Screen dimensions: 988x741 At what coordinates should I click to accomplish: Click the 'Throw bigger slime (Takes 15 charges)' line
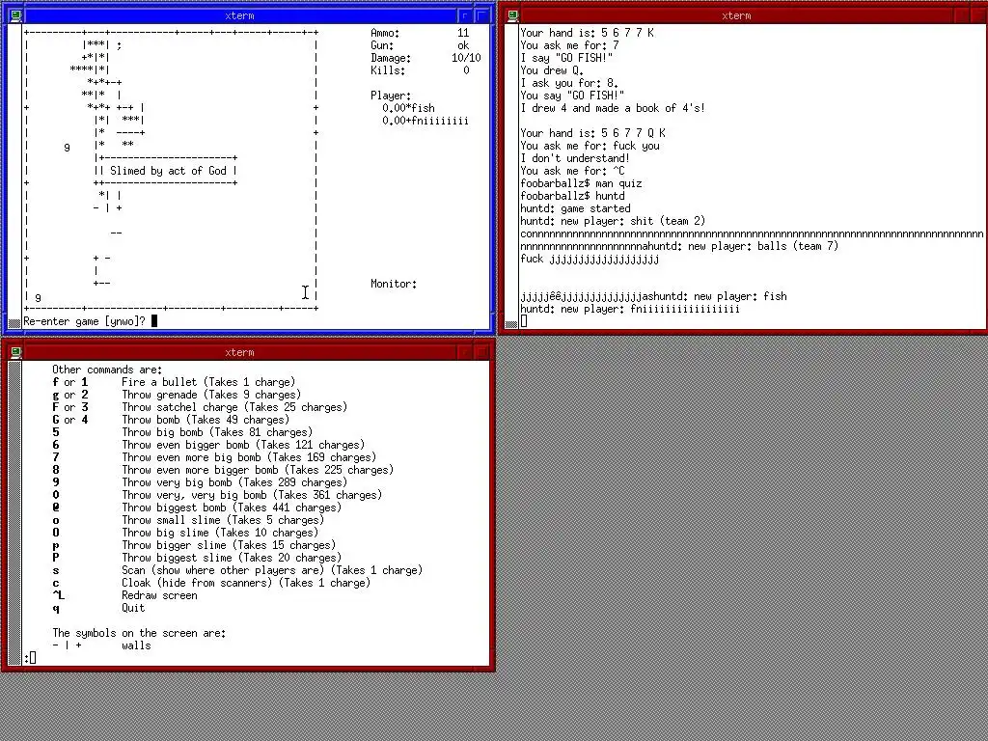coord(229,546)
